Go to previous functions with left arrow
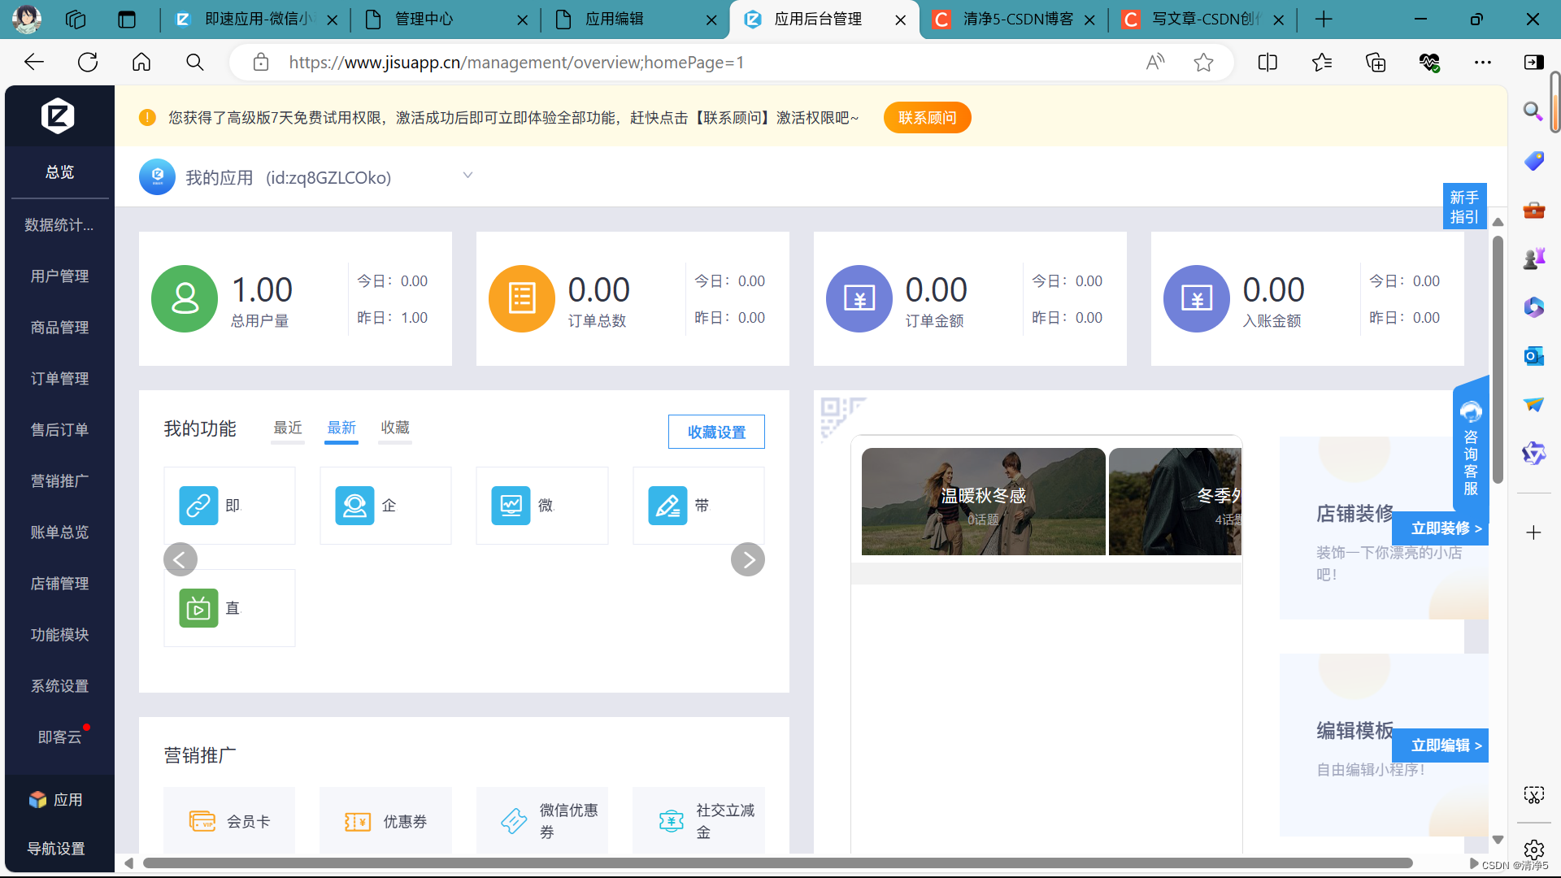The height and width of the screenshot is (878, 1561). click(180, 559)
